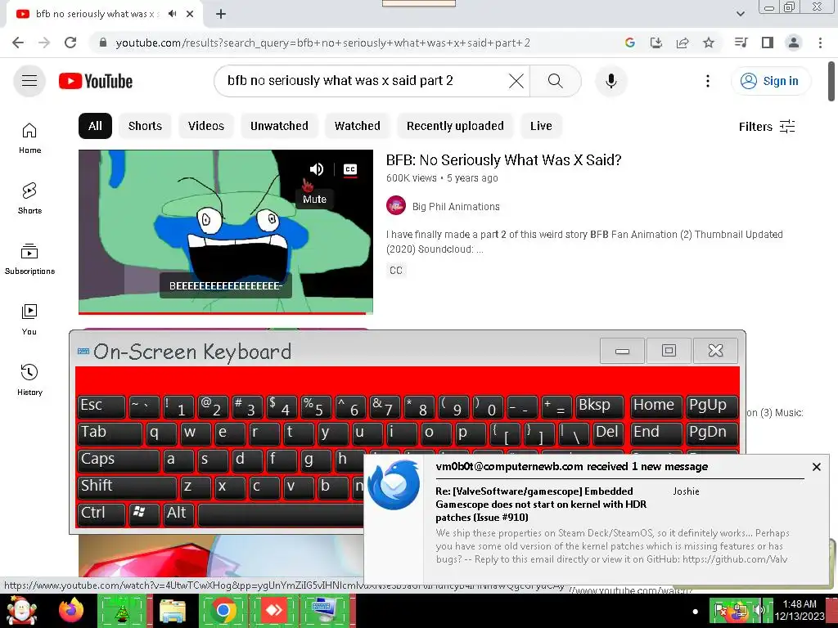The height and width of the screenshot is (628, 838).
Task: Open Subscriptions in the YouTube sidebar
Action: [29, 259]
